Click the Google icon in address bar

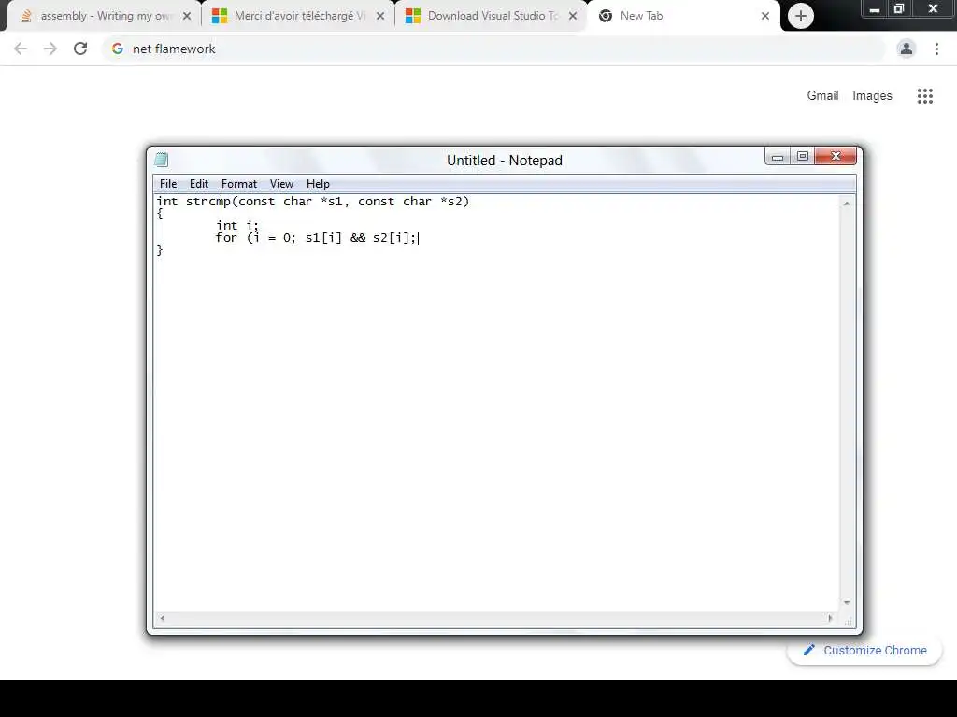pos(118,49)
